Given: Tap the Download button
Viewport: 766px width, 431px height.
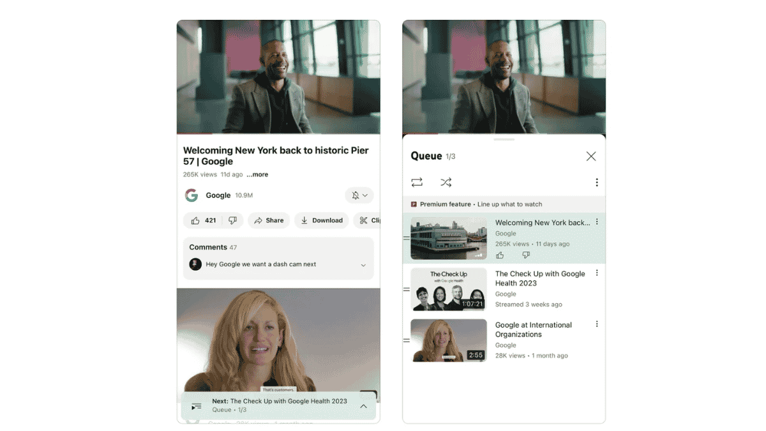Looking at the screenshot, I should tap(322, 220).
